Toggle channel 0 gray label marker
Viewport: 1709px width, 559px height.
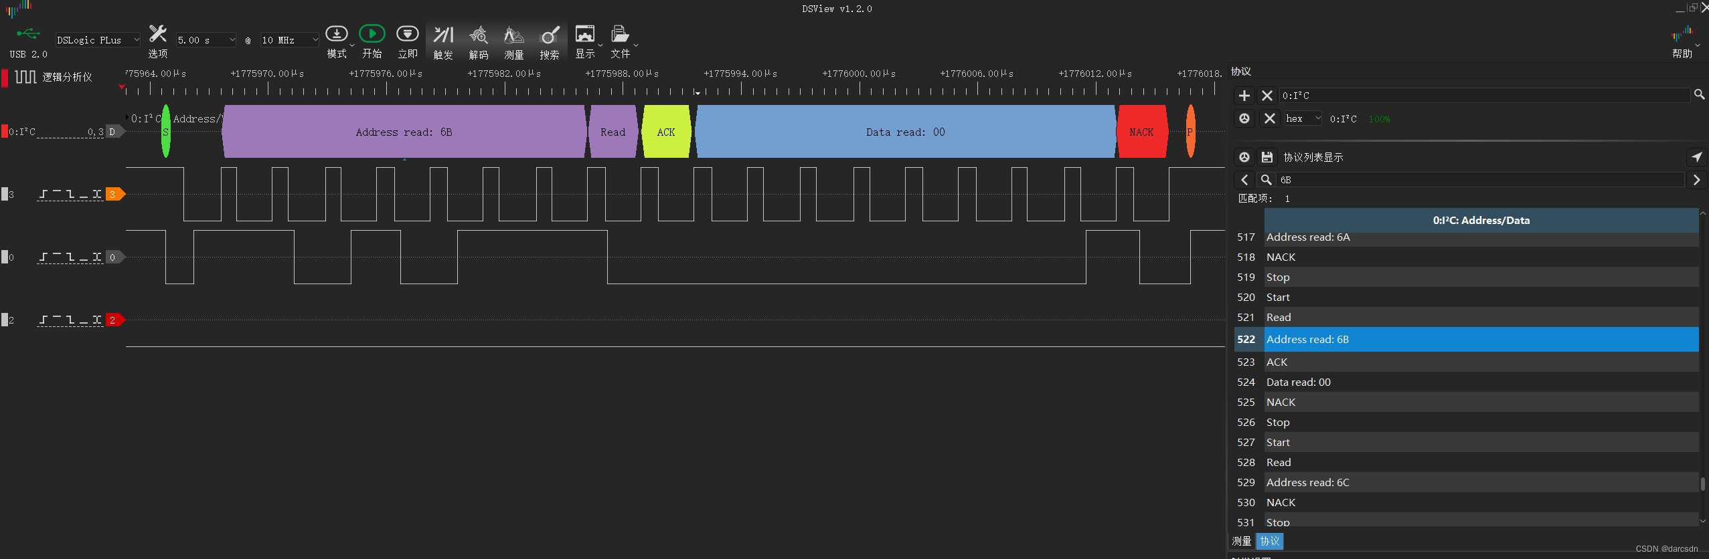coord(115,257)
